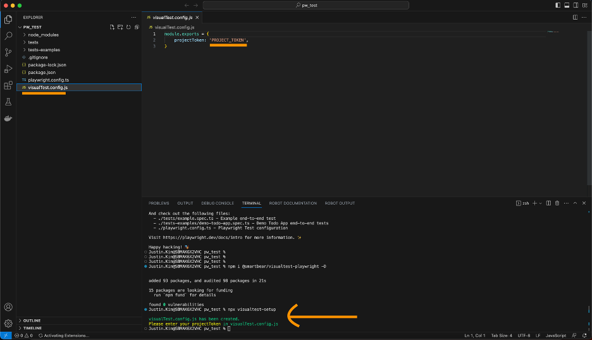Open customize layout icon
The height and width of the screenshot is (340, 592).
click(x=585, y=5)
